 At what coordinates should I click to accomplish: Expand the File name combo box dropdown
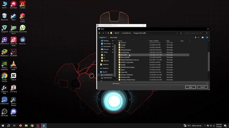tap(206, 84)
